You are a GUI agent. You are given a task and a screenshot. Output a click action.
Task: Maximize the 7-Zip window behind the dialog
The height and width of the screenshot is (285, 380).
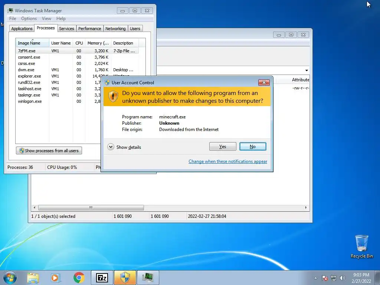click(x=291, y=35)
